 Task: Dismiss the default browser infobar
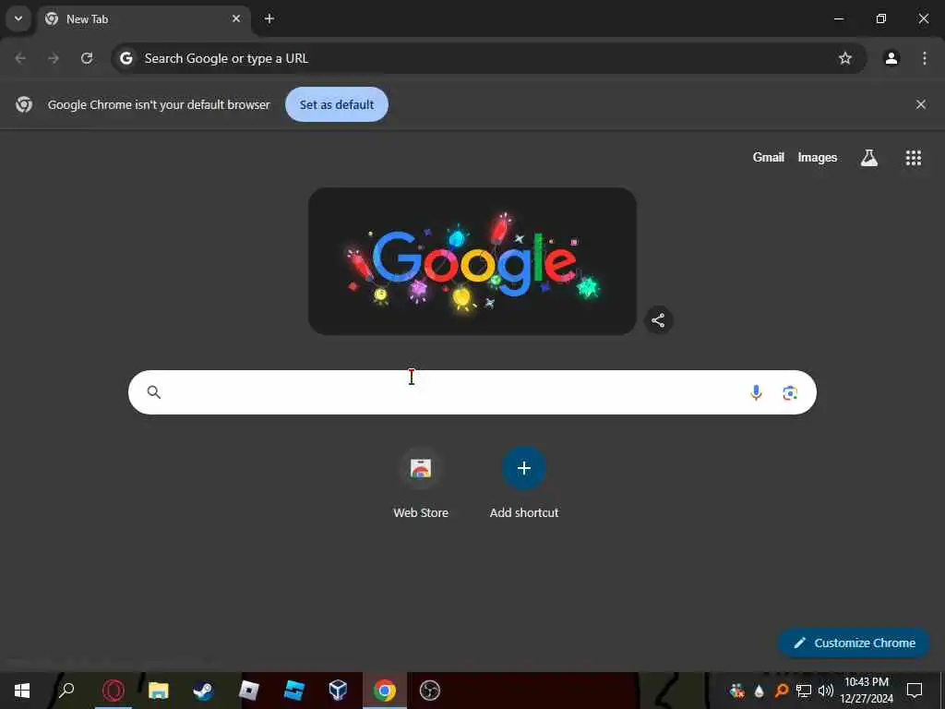pos(921,104)
